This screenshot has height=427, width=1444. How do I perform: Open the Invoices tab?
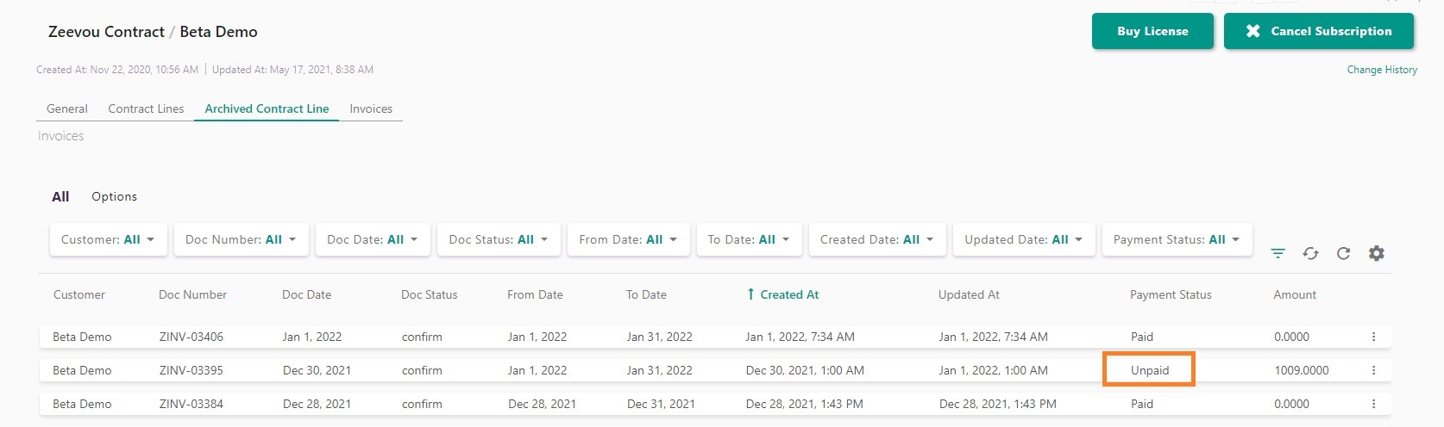pos(371,108)
